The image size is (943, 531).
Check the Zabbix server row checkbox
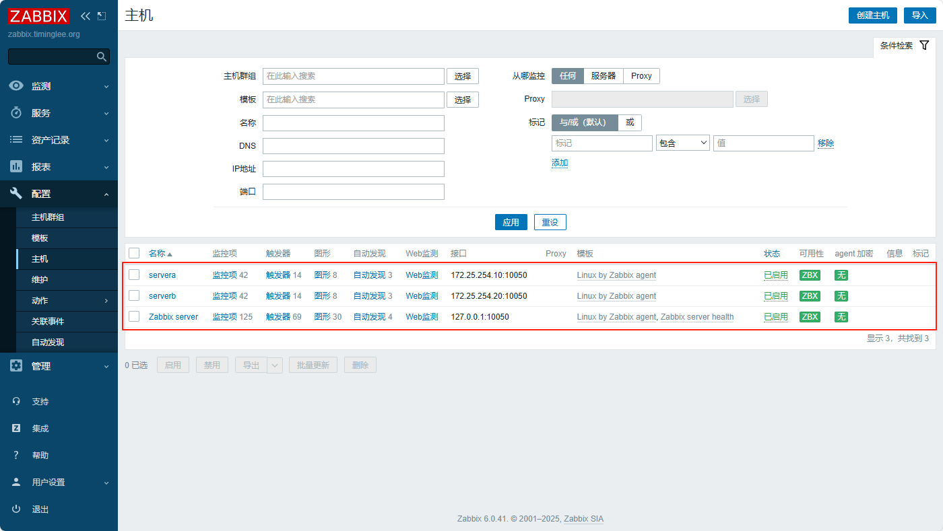click(x=134, y=316)
